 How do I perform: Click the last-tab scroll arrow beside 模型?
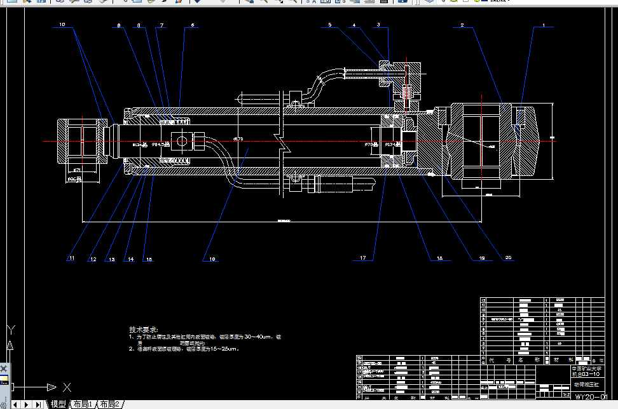pyautogui.click(x=38, y=405)
